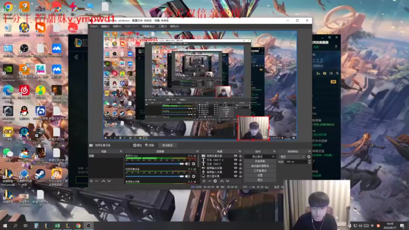Open settings gear of second mixer channel
This screenshot has height=230, width=409.
(x=194, y=176)
